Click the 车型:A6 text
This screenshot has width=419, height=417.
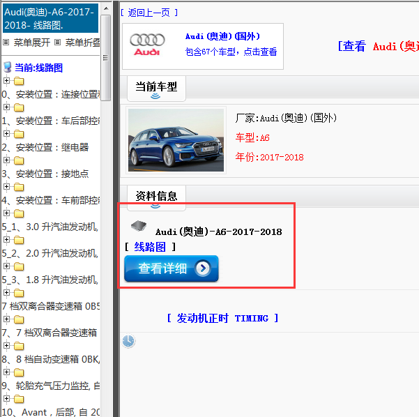252,137
